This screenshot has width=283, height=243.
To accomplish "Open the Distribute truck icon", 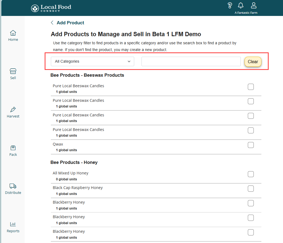I will [x=13, y=186].
